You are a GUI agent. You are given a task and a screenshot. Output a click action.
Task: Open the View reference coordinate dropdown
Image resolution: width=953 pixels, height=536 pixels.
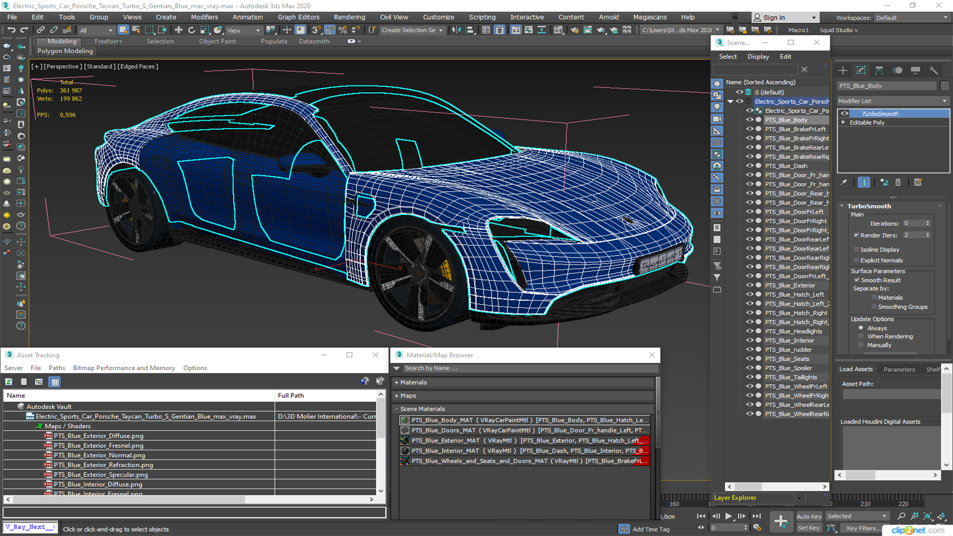coord(243,30)
